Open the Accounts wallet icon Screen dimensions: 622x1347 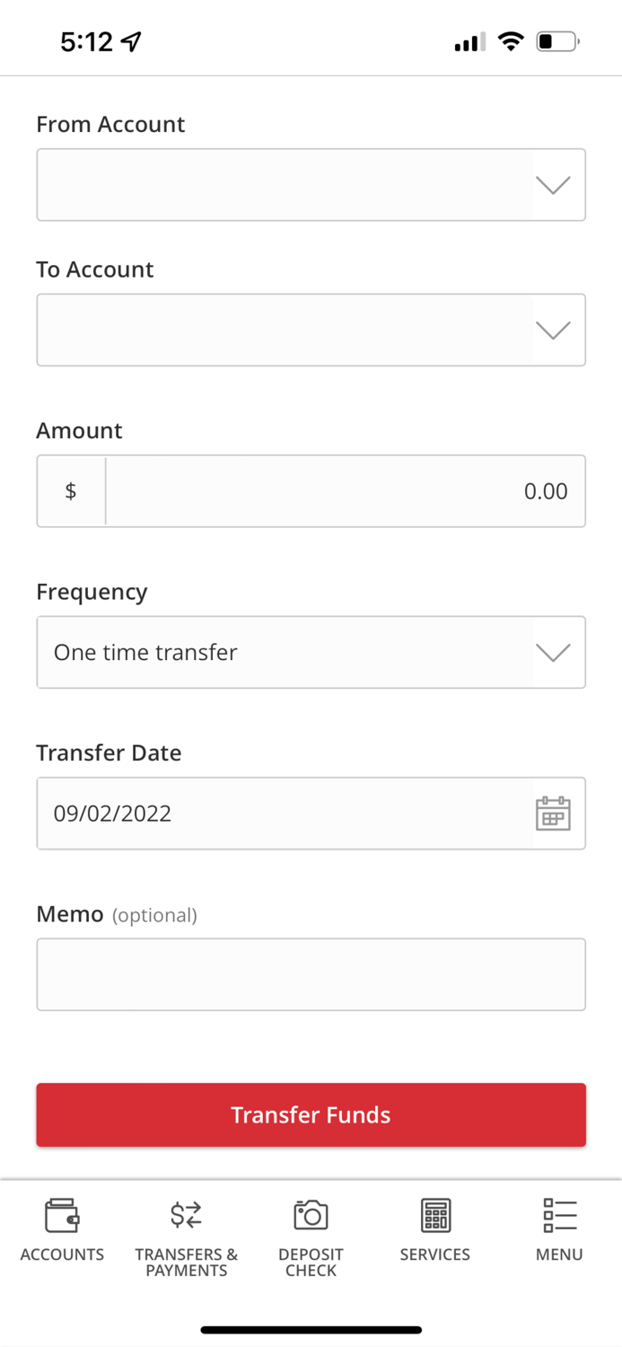pos(62,1215)
